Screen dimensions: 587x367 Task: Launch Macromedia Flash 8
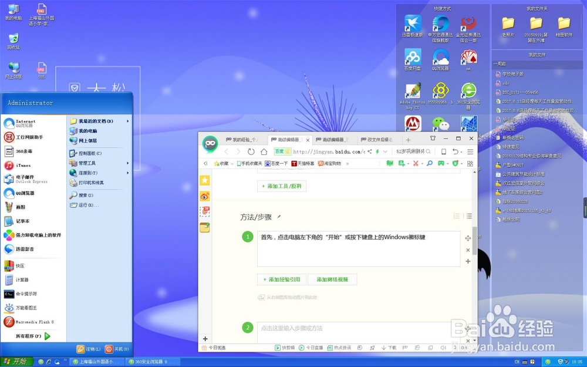point(29,322)
